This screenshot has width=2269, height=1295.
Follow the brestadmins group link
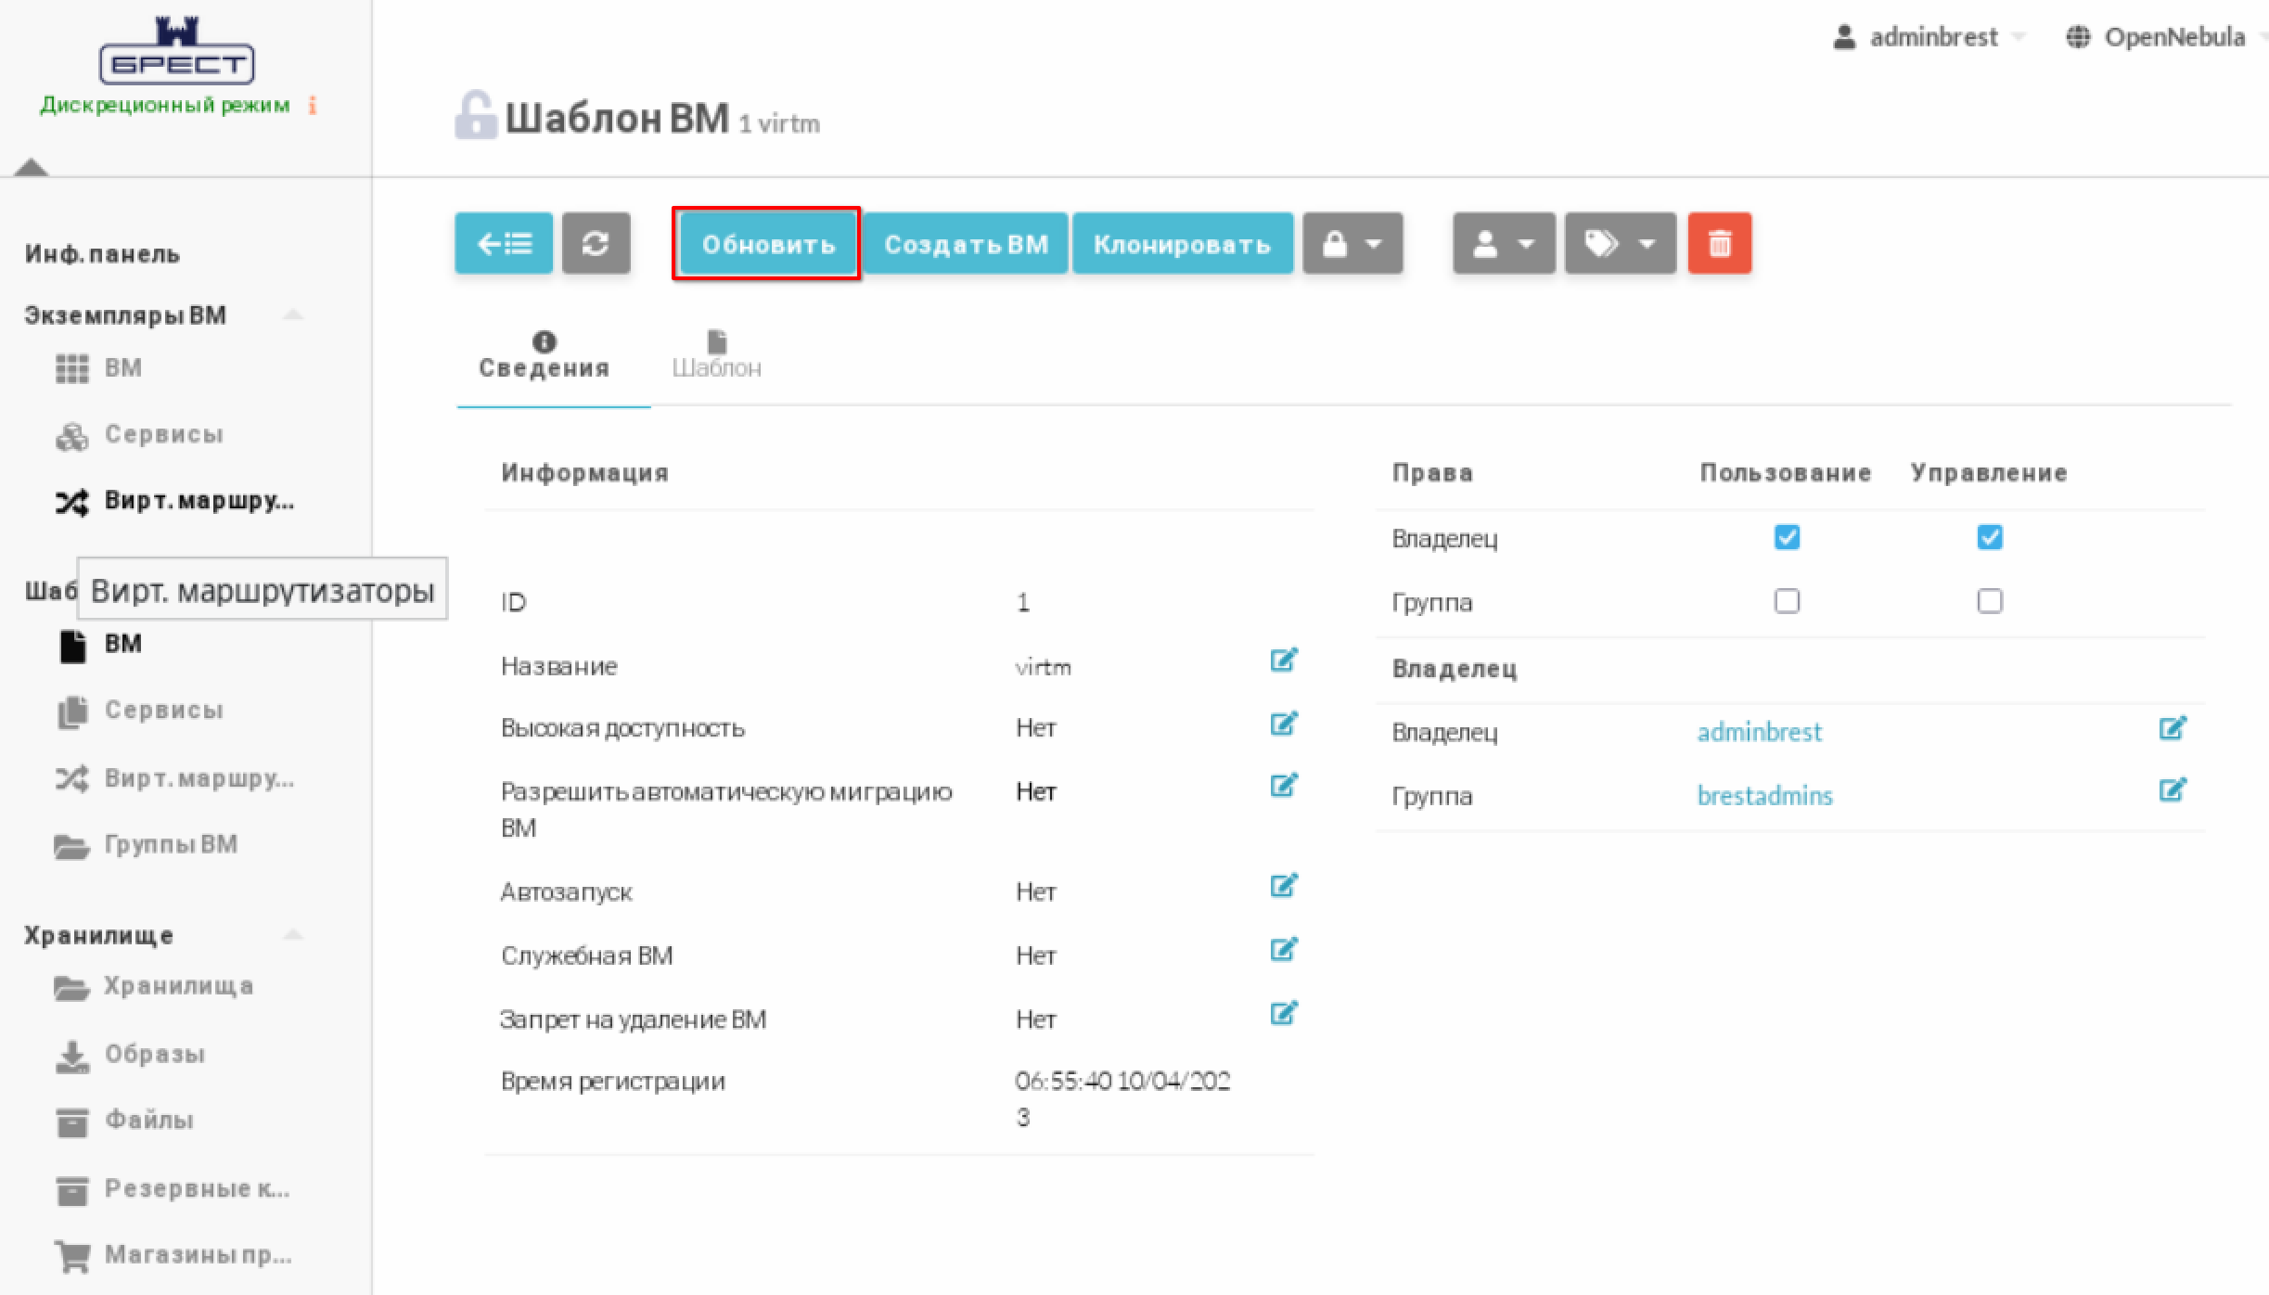pyautogui.click(x=1764, y=796)
